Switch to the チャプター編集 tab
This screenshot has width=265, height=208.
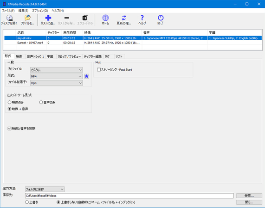click(x=93, y=56)
